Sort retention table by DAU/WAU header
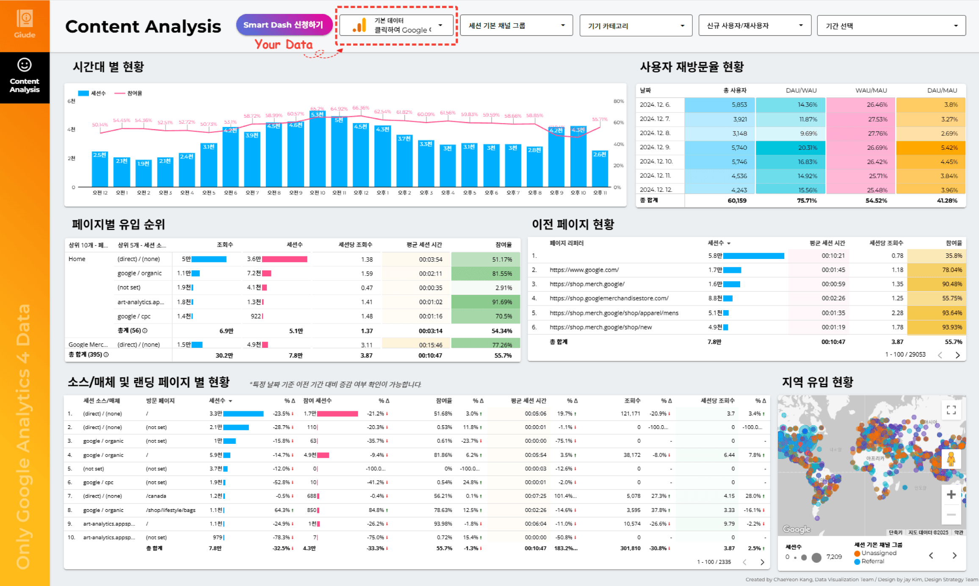The height and width of the screenshot is (586, 979). [801, 90]
